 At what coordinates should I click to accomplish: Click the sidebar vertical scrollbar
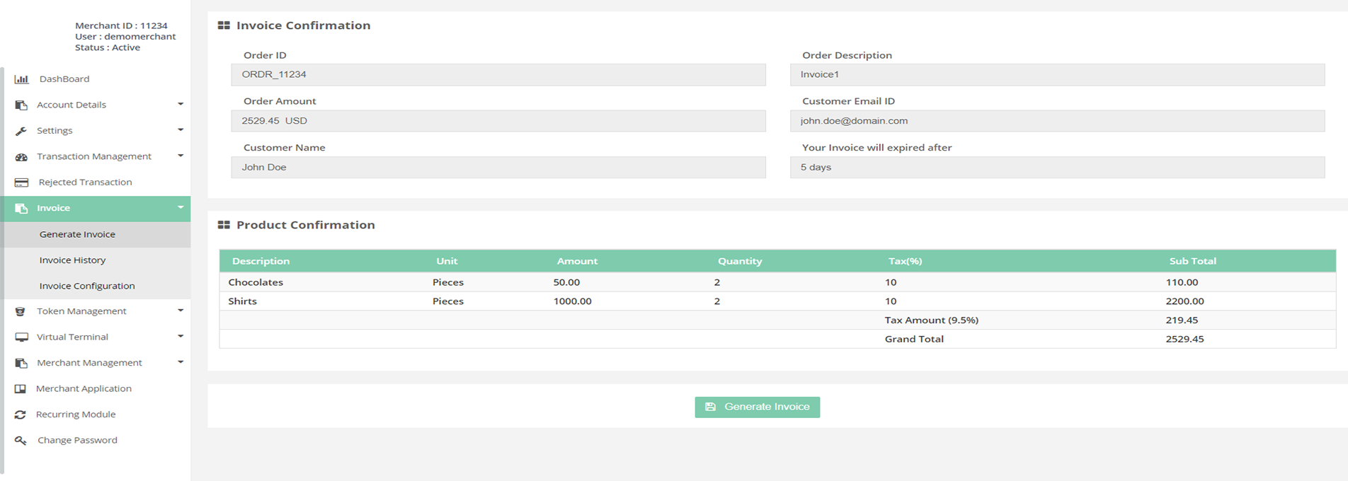pyautogui.click(x=2, y=269)
